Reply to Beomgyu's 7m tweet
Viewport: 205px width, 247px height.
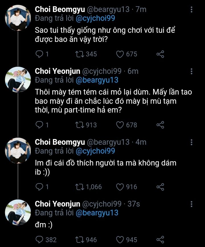click(x=40, y=54)
